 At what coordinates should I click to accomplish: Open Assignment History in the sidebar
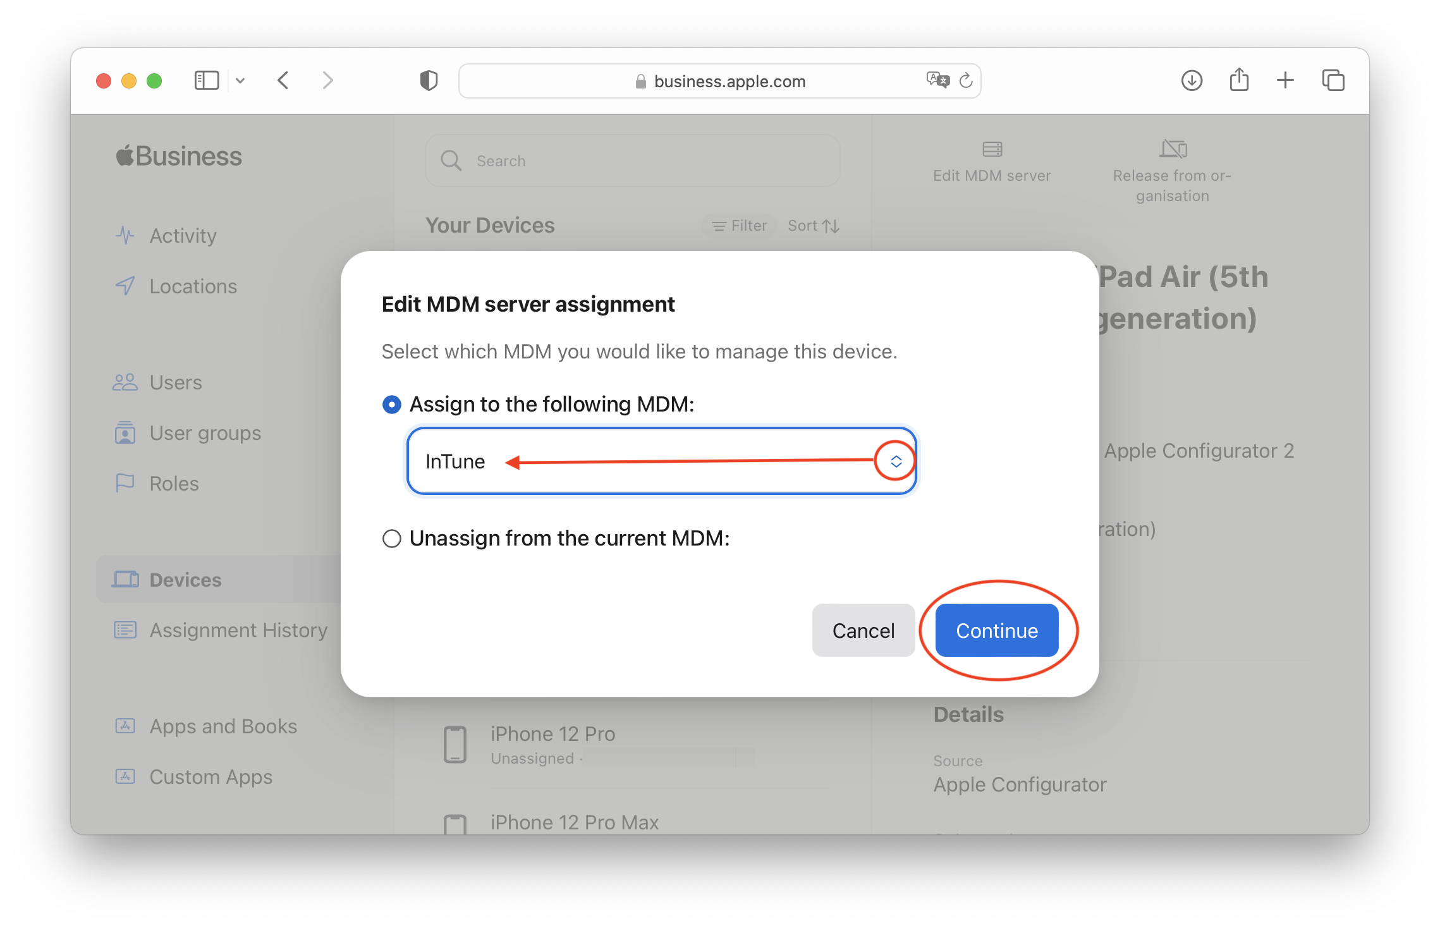tap(238, 630)
